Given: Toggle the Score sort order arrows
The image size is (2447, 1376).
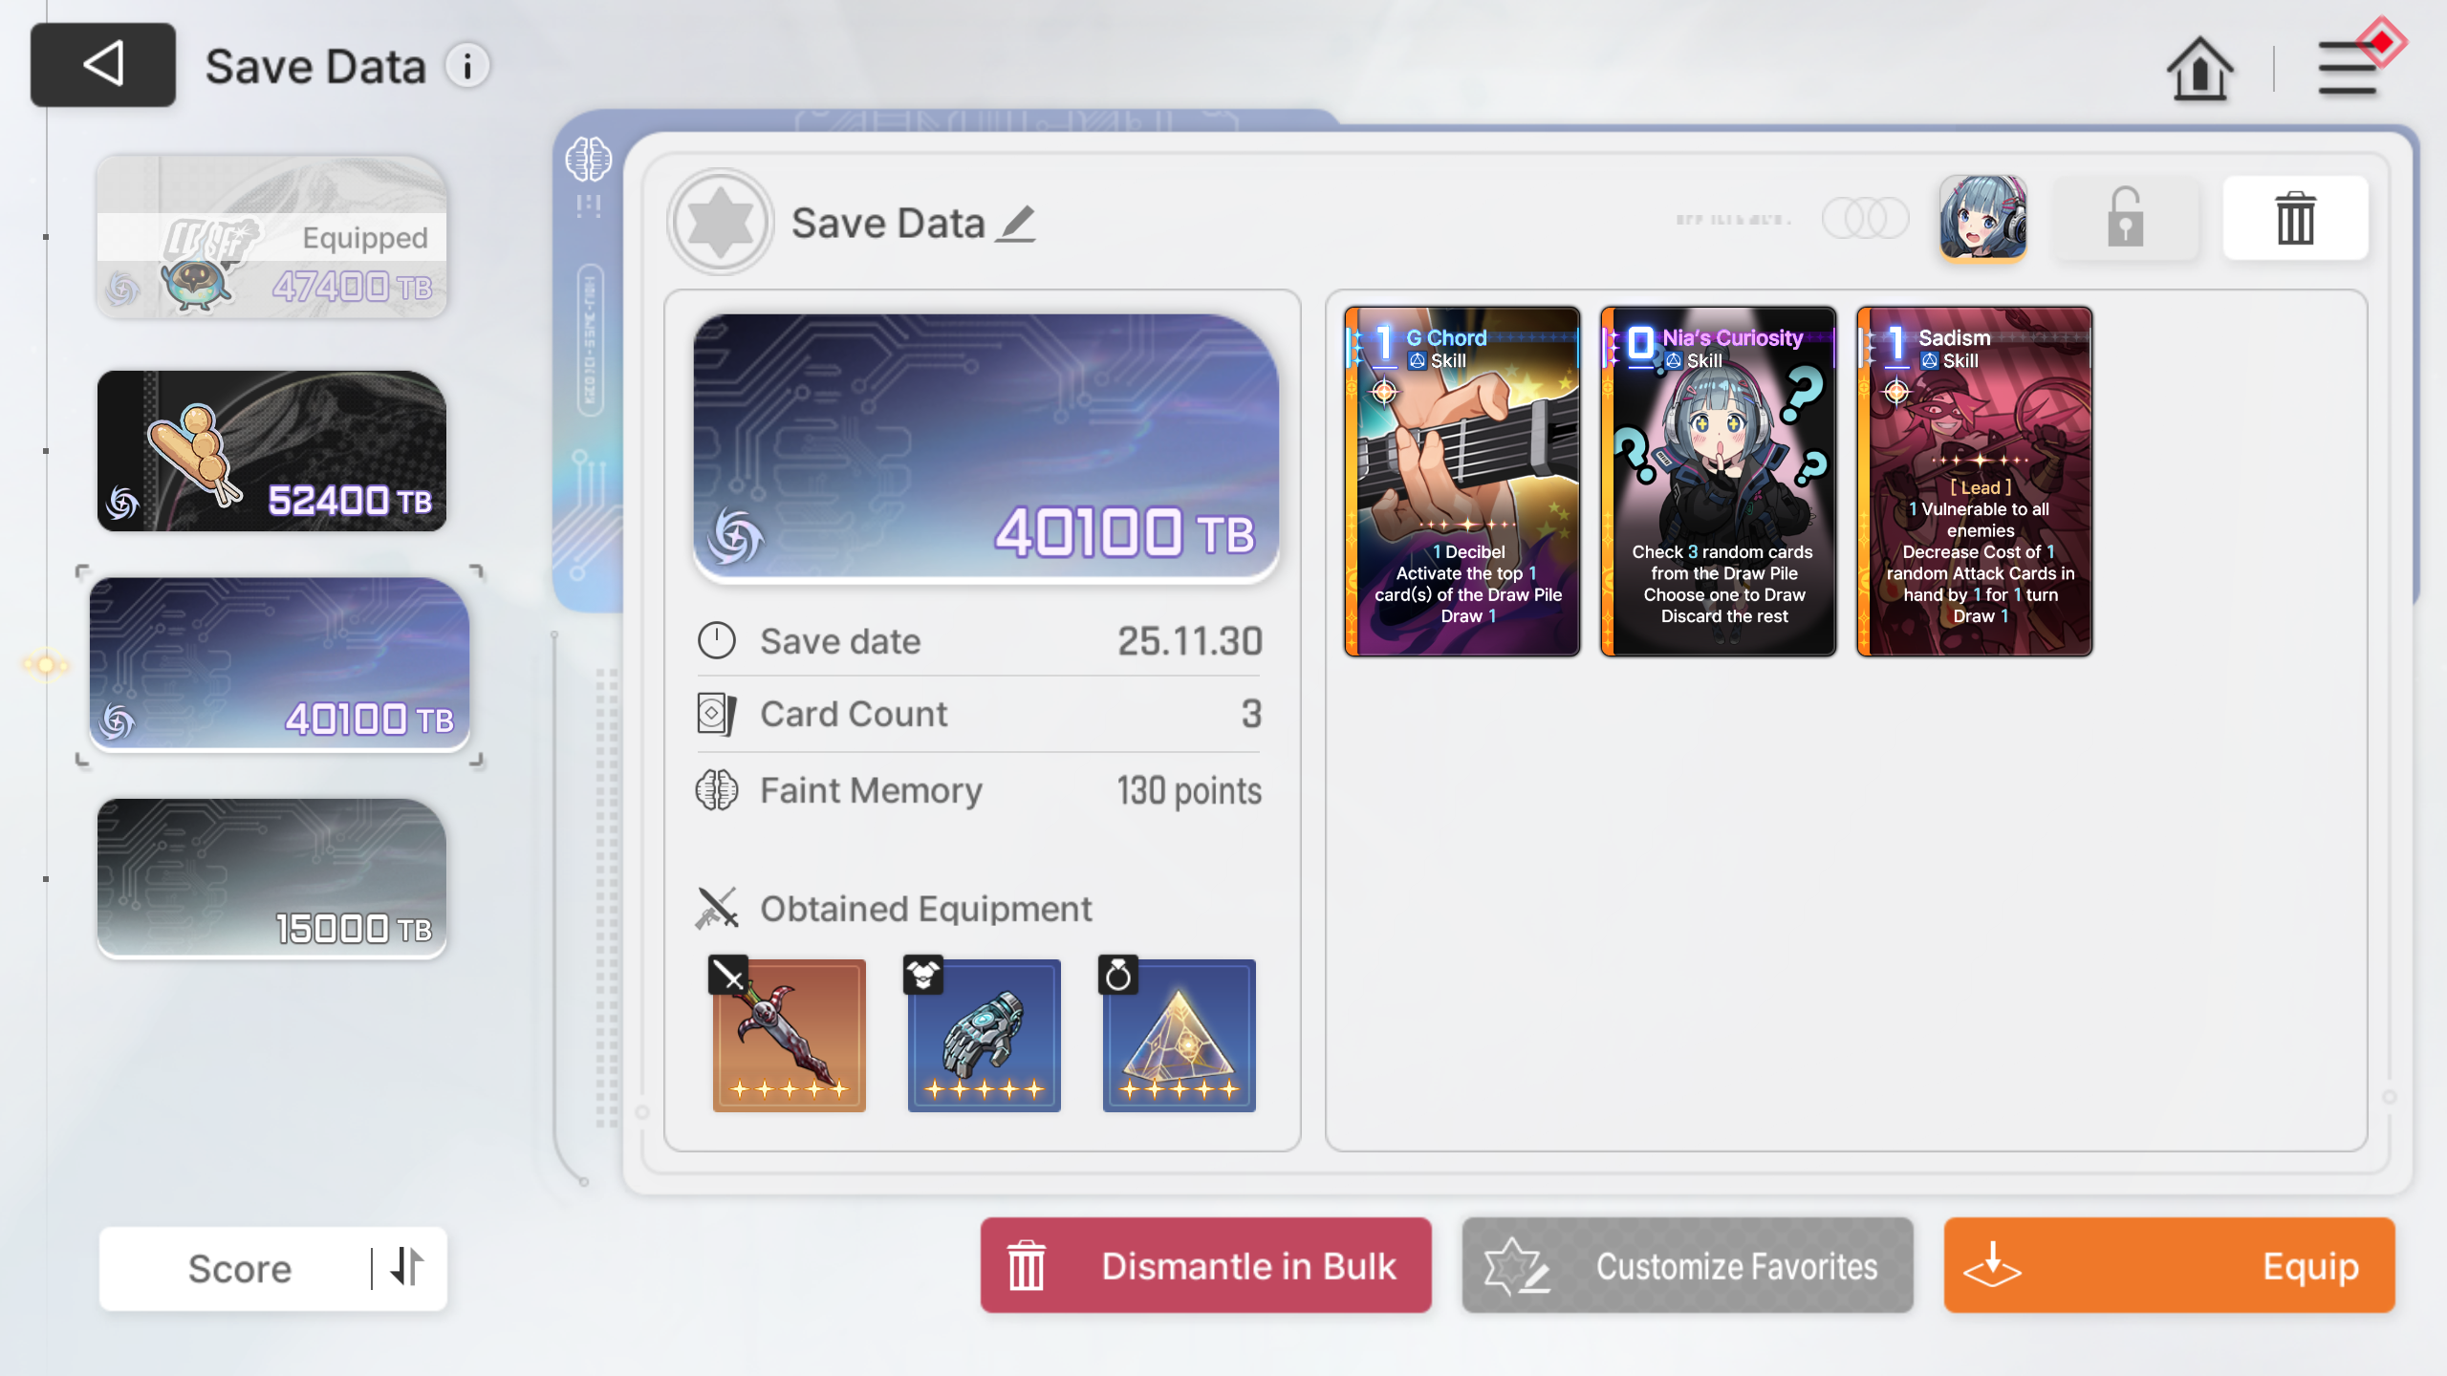Looking at the screenshot, I should (408, 1267).
